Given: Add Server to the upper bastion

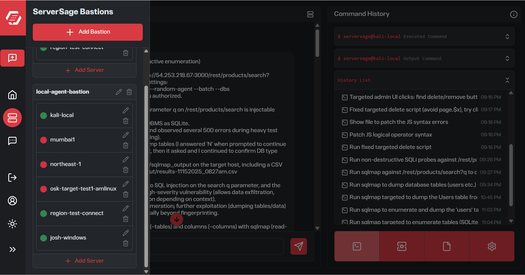Looking at the screenshot, I should point(85,70).
